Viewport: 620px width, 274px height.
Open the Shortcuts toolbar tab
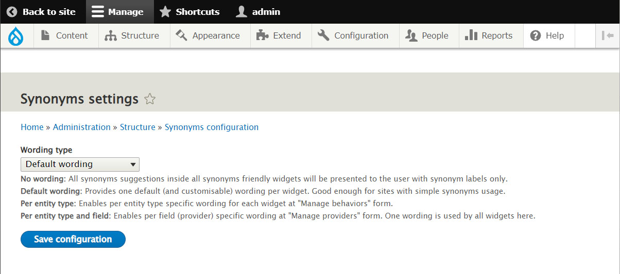click(x=189, y=12)
